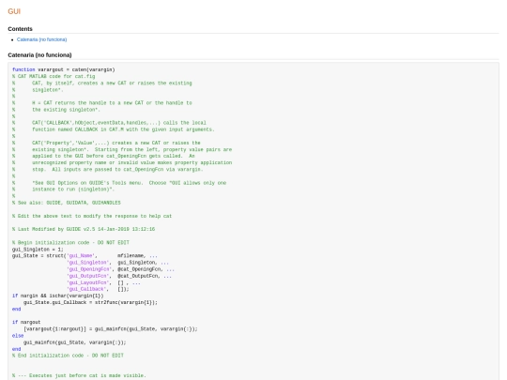Click the '@cat_OutputFcn' function handle

tap(137, 276)
